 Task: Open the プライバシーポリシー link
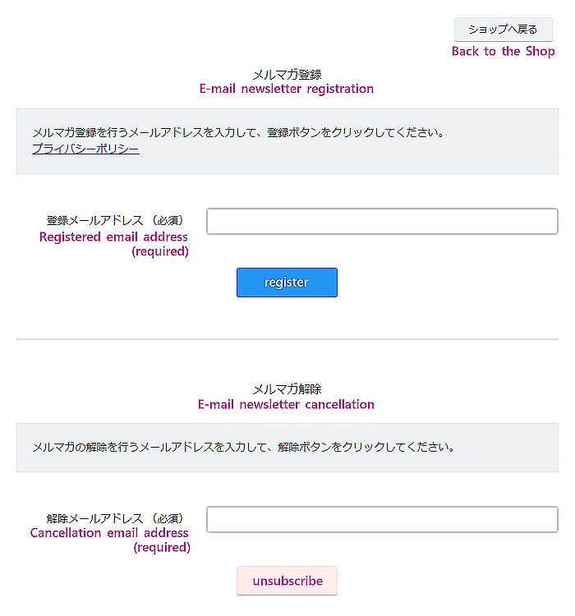click(85, 149)
